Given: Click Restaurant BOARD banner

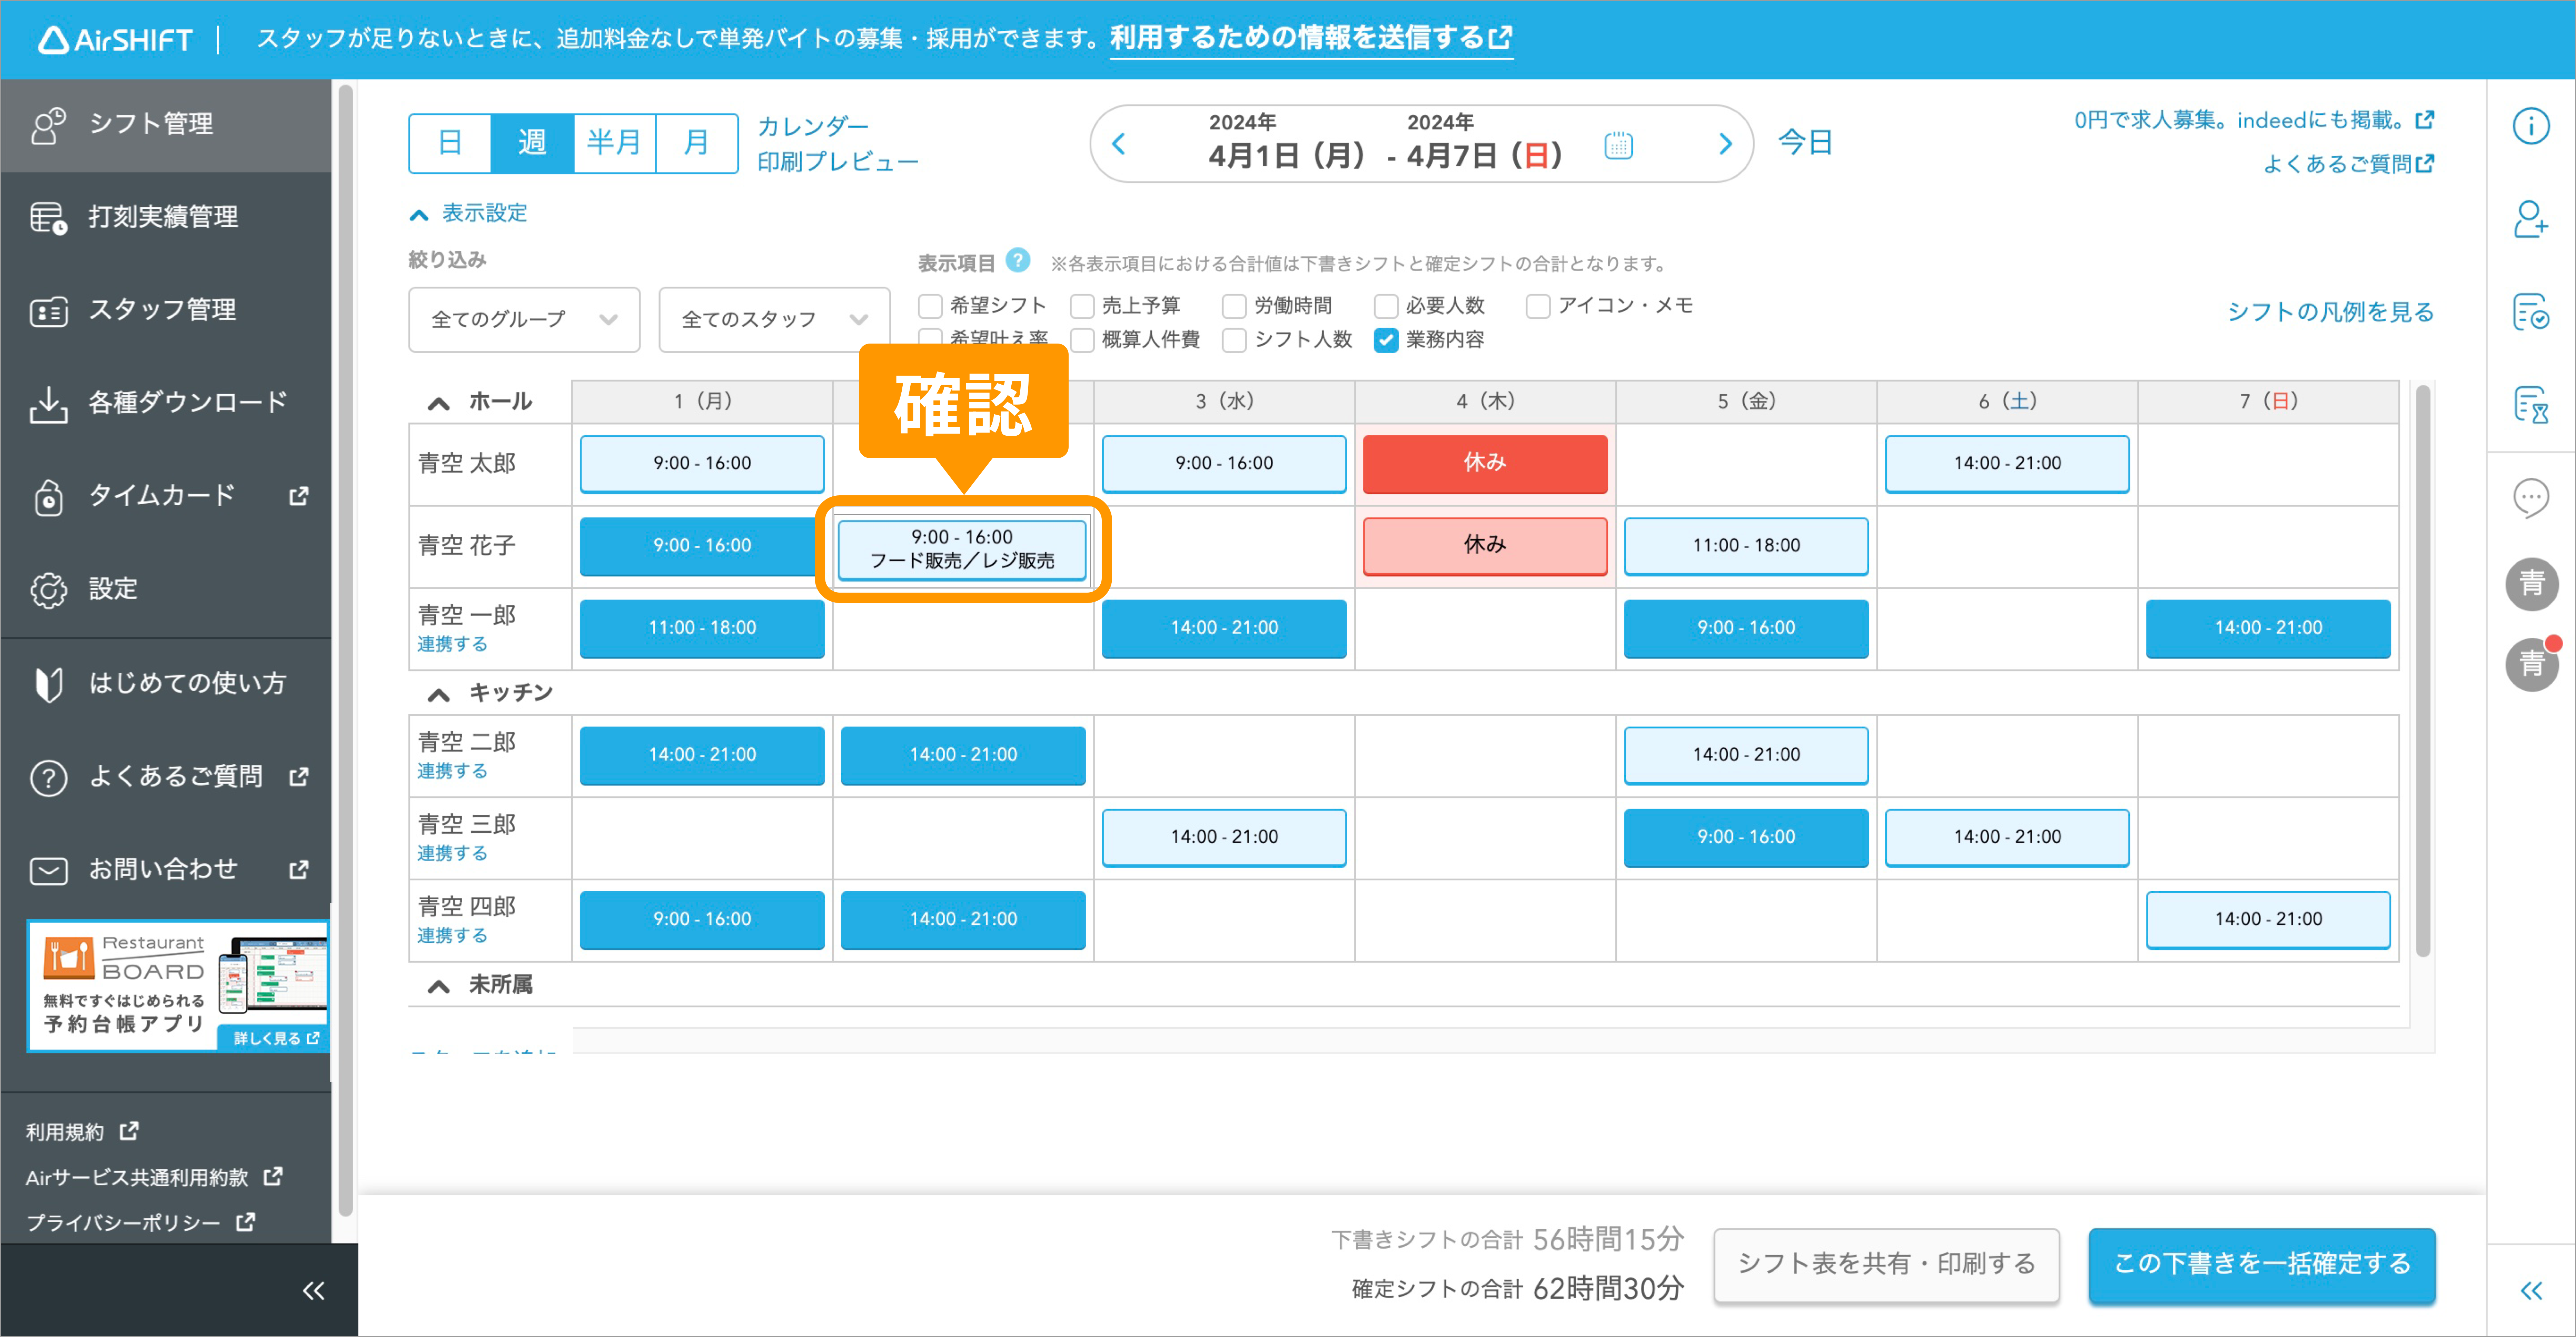Looking at the screenshot, I should tap(178, 986).
